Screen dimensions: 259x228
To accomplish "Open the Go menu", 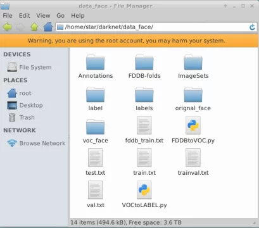I will [x=60, y=16].
